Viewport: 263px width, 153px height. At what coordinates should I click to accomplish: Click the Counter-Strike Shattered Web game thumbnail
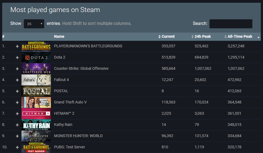point(36,69)
